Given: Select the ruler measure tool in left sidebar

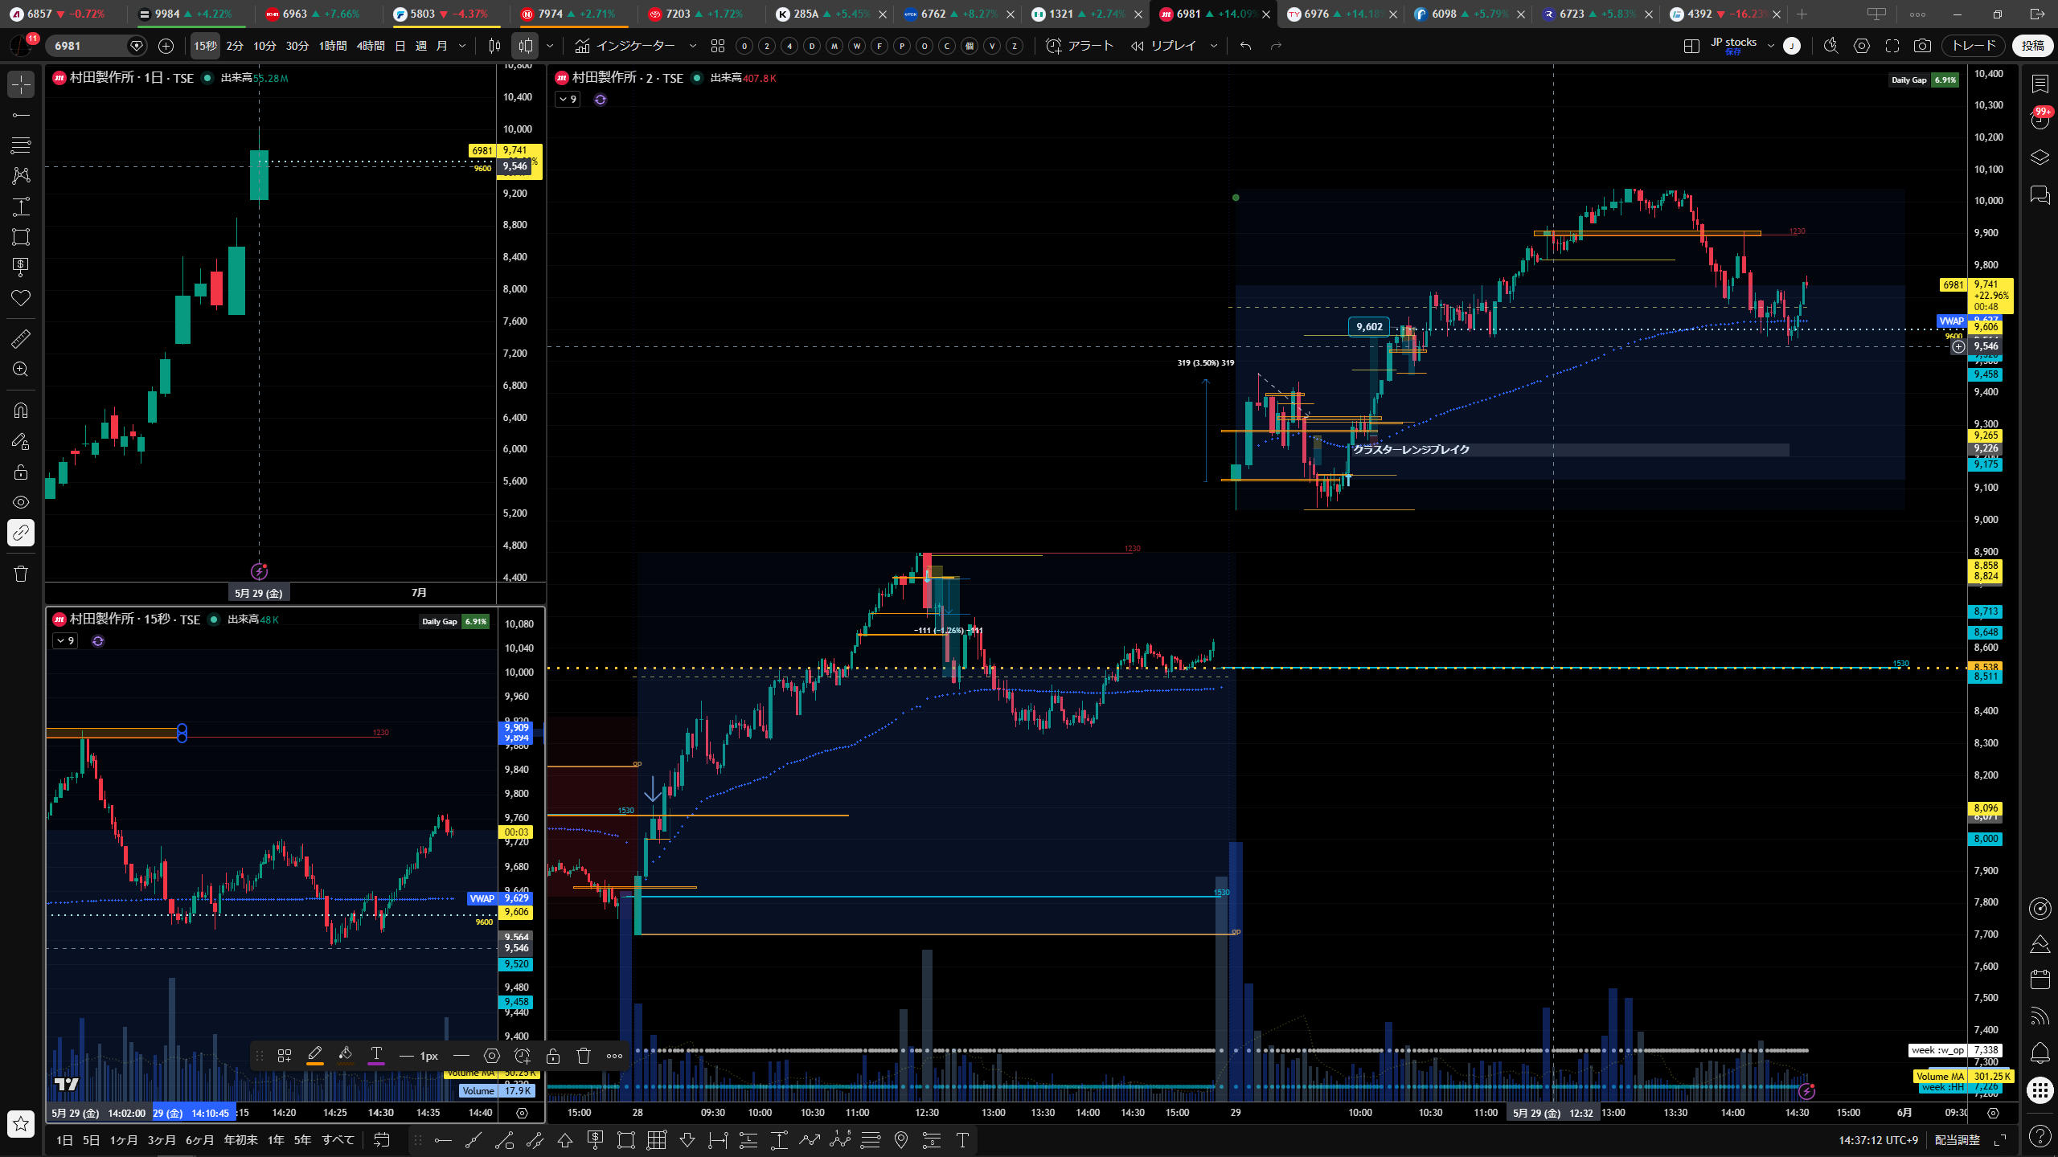Looking at the screenshot, I should coord(21,339).
